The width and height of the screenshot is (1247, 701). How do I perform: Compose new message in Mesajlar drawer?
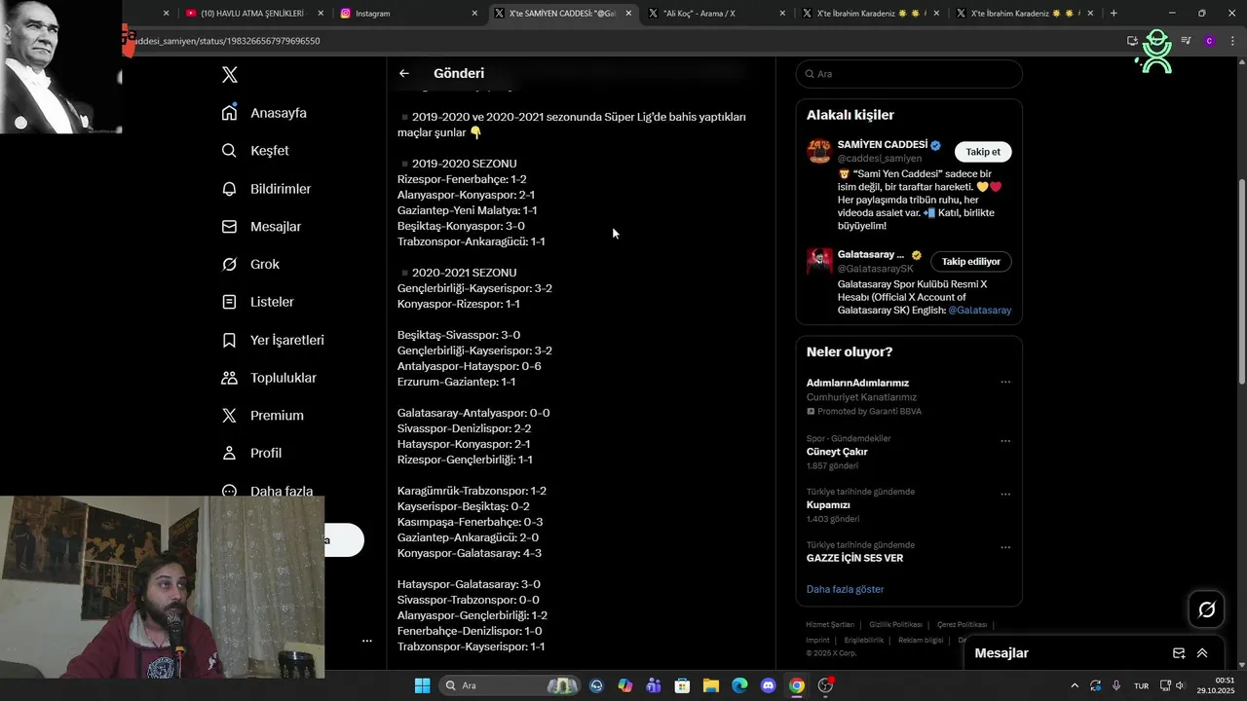coord(1179,653)
